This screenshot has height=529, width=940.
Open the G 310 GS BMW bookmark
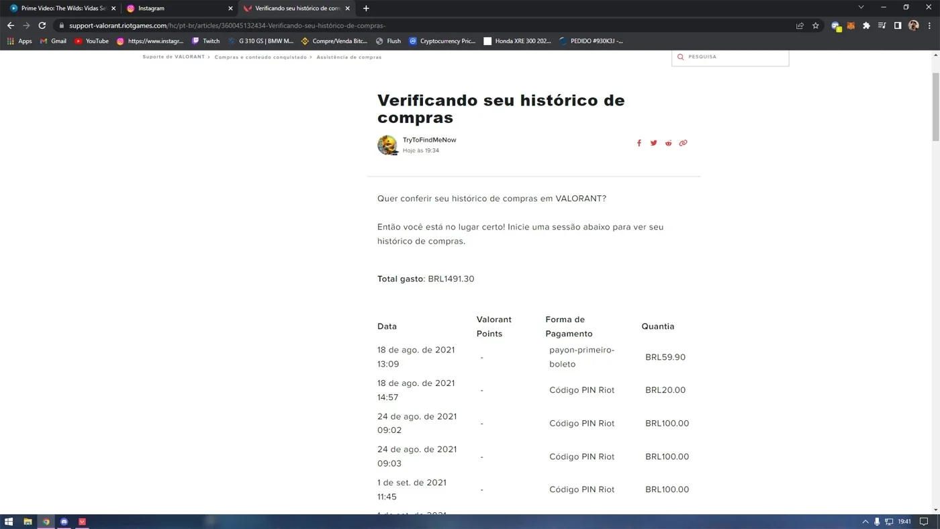(261, 41)
